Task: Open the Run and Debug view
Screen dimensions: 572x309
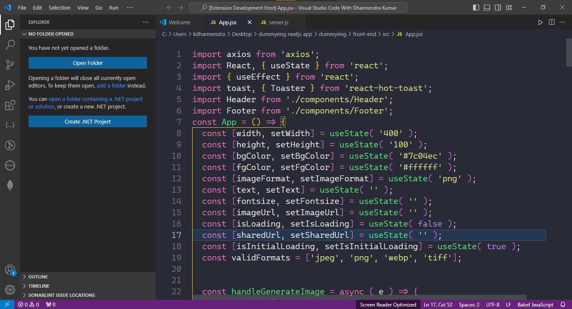Action: tap(10, 85)
